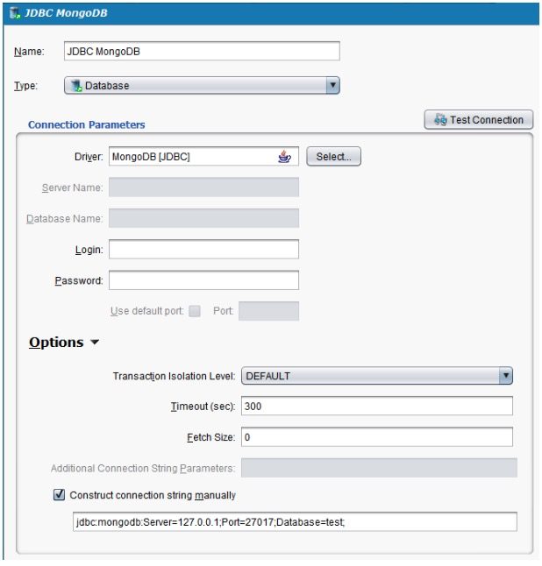Toggle the Use default port checkbox
The image size is (542, 566).
[x=194, y=313]
